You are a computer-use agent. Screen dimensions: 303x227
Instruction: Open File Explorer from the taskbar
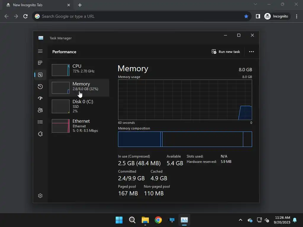click(x=145, y=220)
